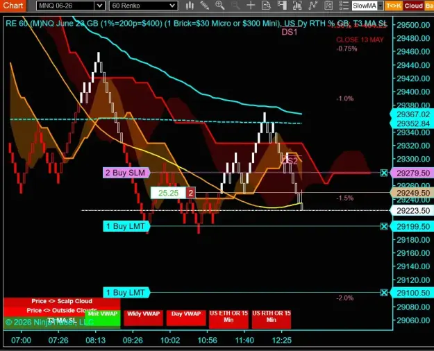Click the 29100.50 order price marker
This screenshot has width=434, height=351.
(x=412, y=293)
